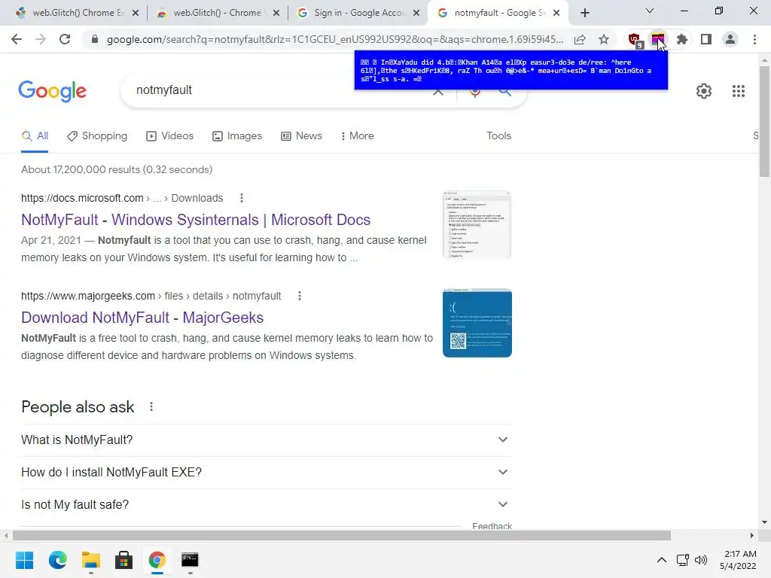This screenshot has width=771, height=578.
Task: Close the notmyfault Google Search tab
Action: [556, 14]
